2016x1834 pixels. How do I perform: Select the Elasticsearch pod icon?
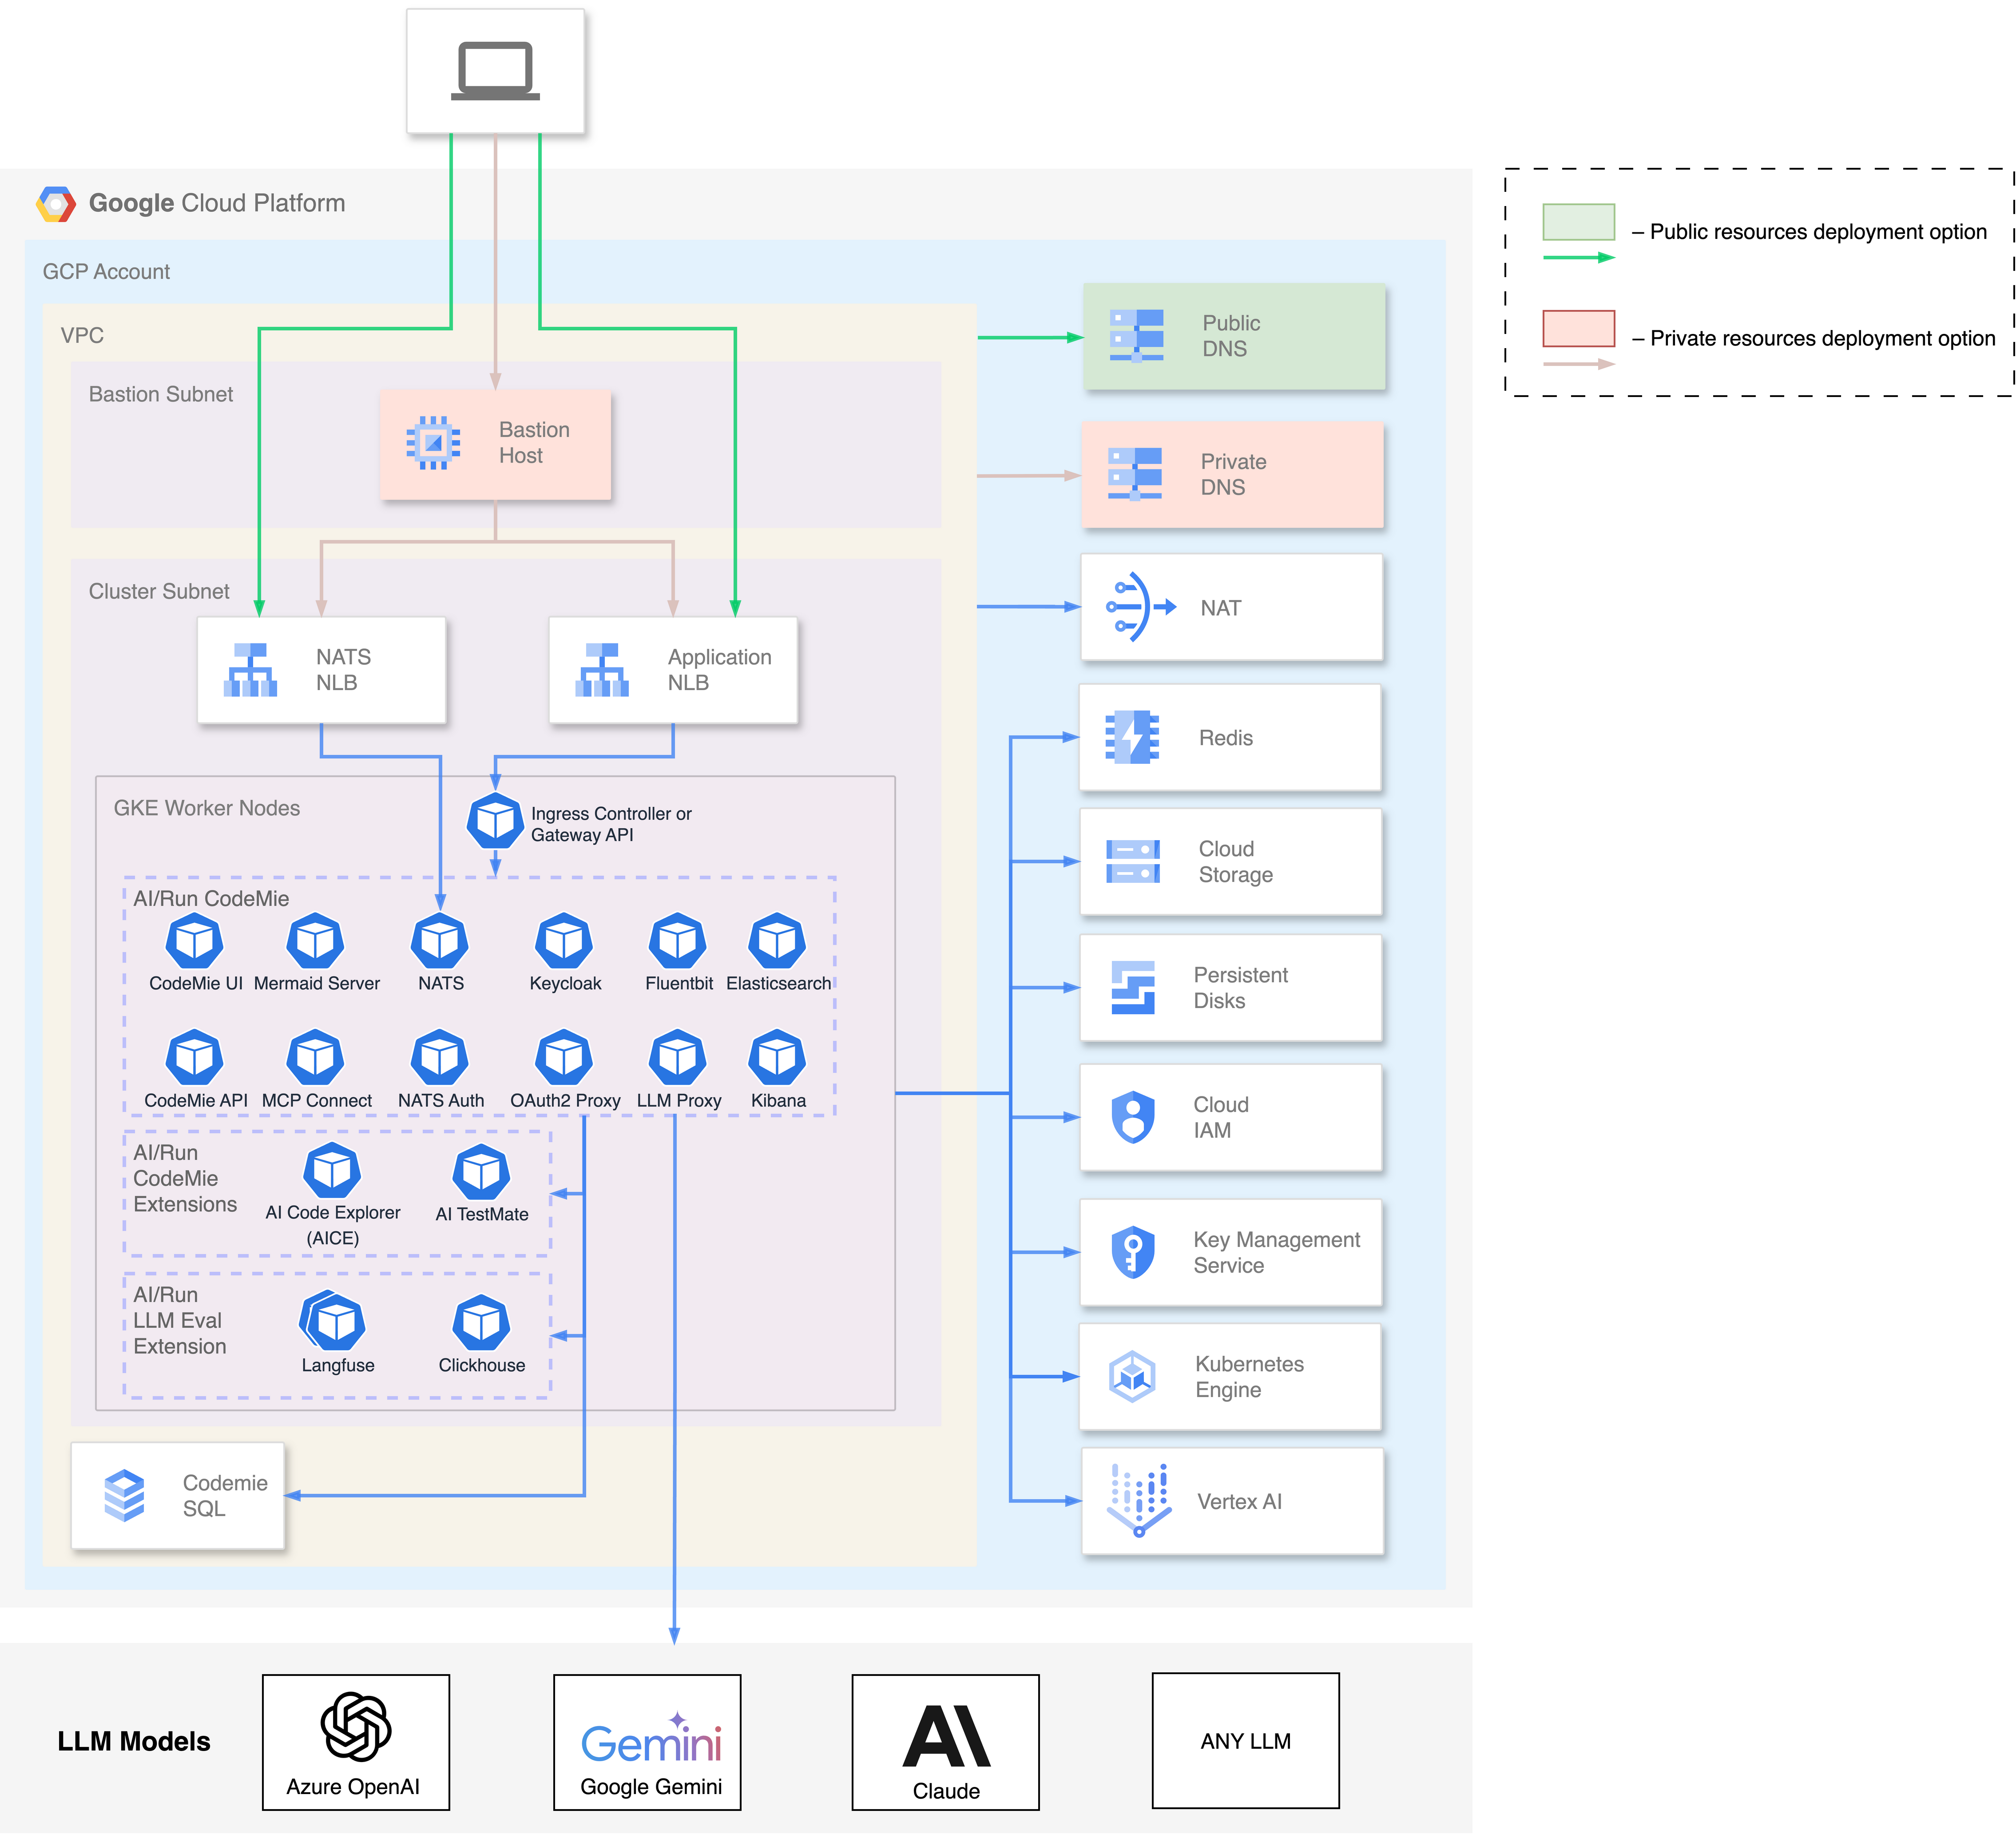(777, 941)
